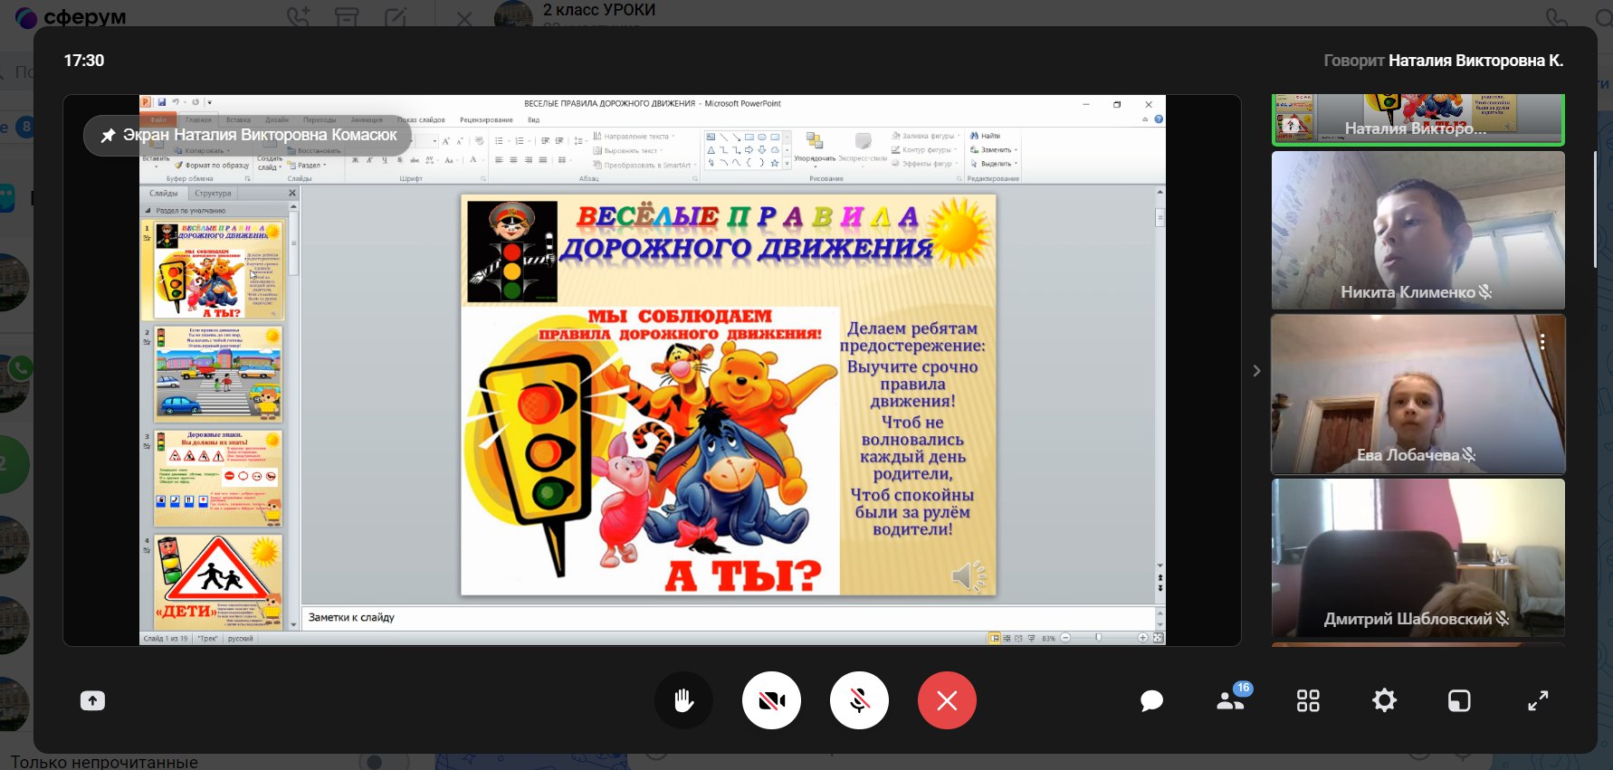Unmute microphone in call controls
The width and height of the screenshot is (1613, 770).
[859, 700]
